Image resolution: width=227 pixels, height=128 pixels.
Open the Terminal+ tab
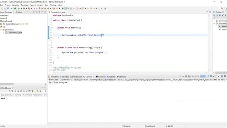(122, 77)
